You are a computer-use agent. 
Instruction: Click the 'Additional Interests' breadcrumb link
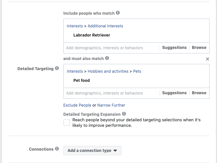point(105,26)
